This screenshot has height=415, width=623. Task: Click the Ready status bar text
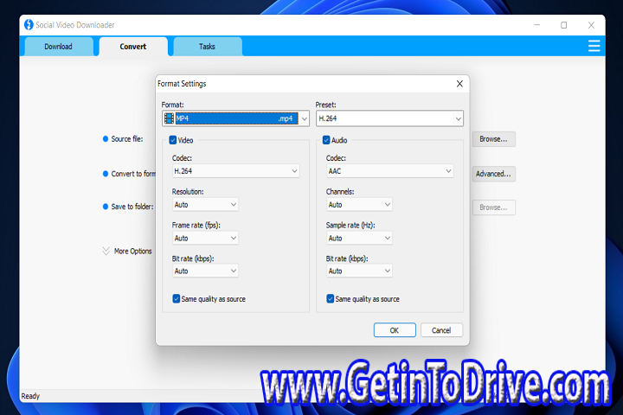pos(30,396)
